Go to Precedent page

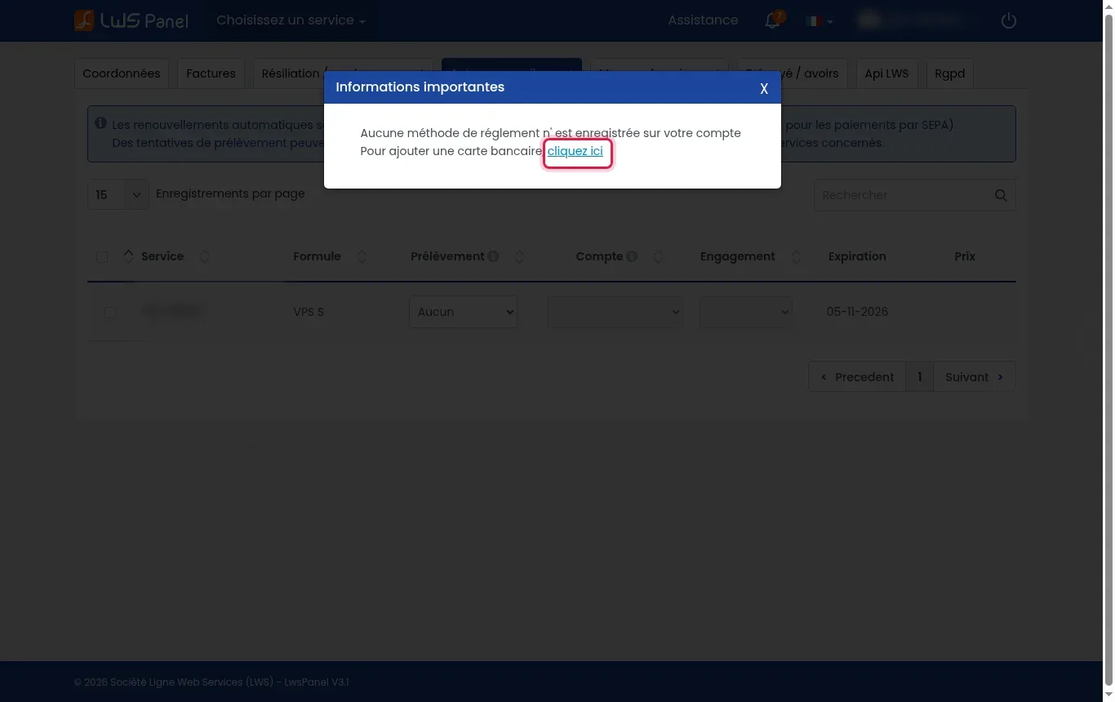point(857,376)
